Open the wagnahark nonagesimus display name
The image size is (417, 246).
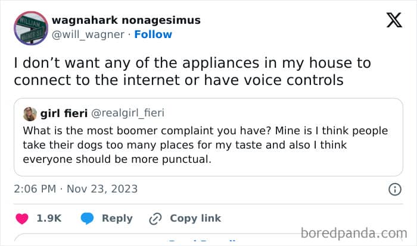(126, 20)
